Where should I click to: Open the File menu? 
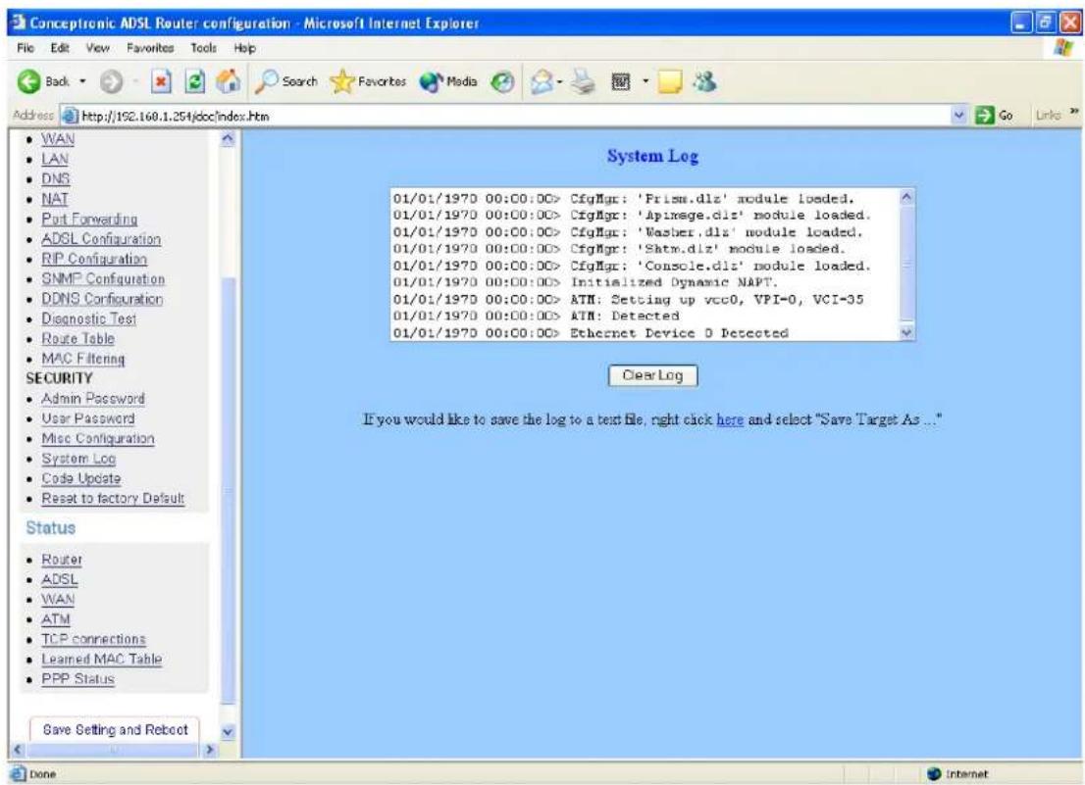(x=26, y=48)
